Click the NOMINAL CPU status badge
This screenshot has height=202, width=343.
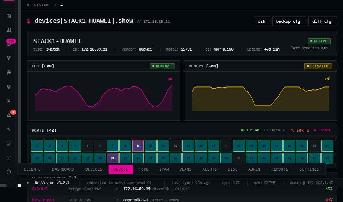(x=162, y=66)
